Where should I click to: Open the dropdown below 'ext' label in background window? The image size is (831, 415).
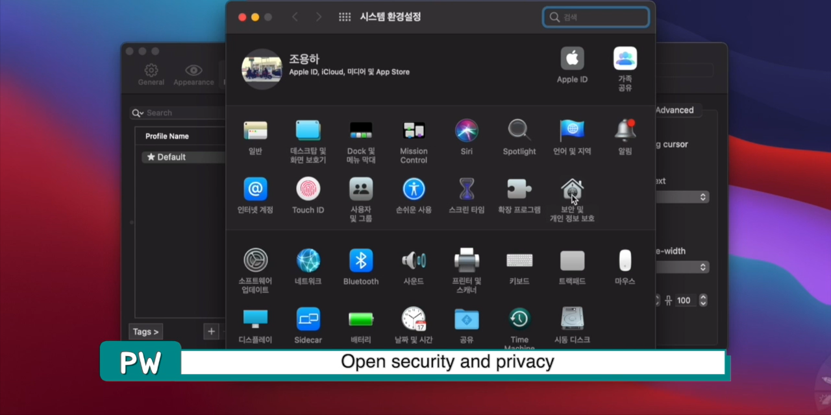(x=682, y=196)
